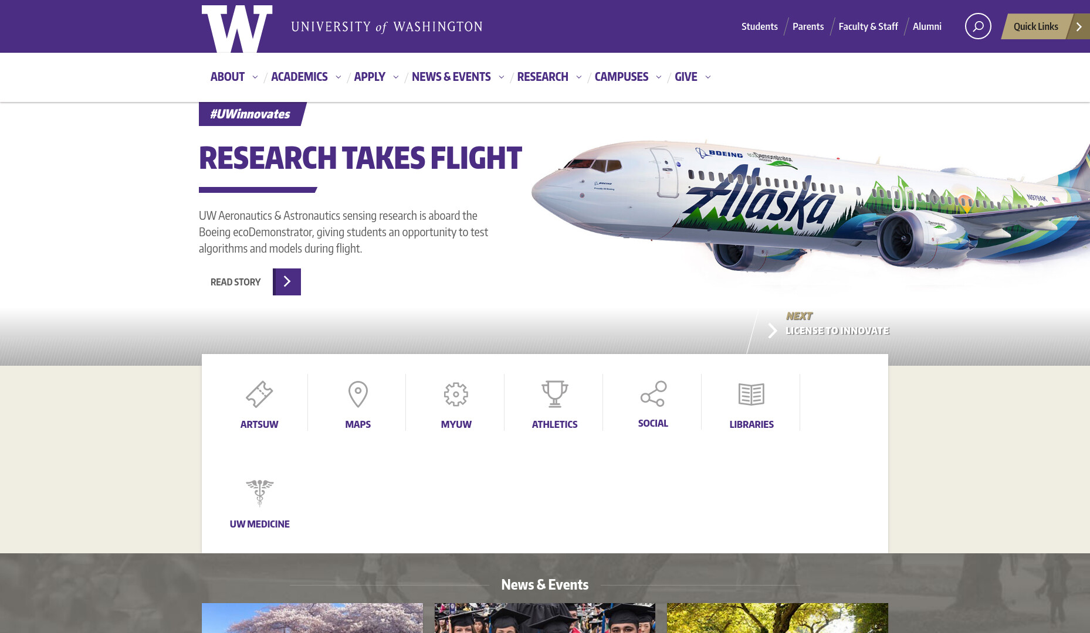The image size is (1090, 633).
Task: Open the Students link
Action: pyautogui.click(x=760, y=26)
